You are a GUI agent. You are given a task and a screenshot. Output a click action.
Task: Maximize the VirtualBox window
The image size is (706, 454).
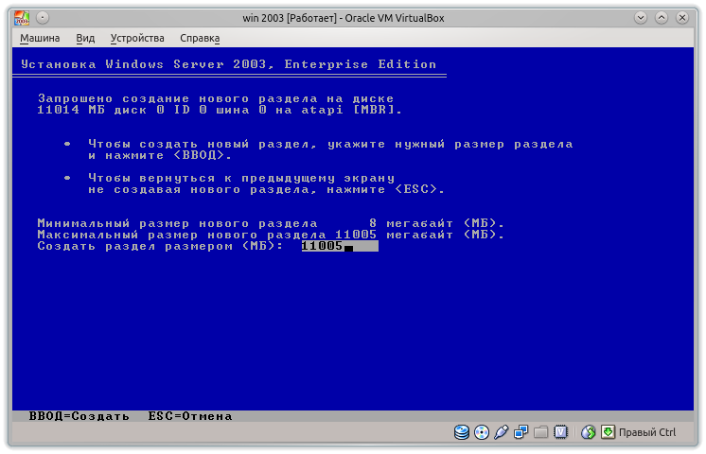coord(662,18)
